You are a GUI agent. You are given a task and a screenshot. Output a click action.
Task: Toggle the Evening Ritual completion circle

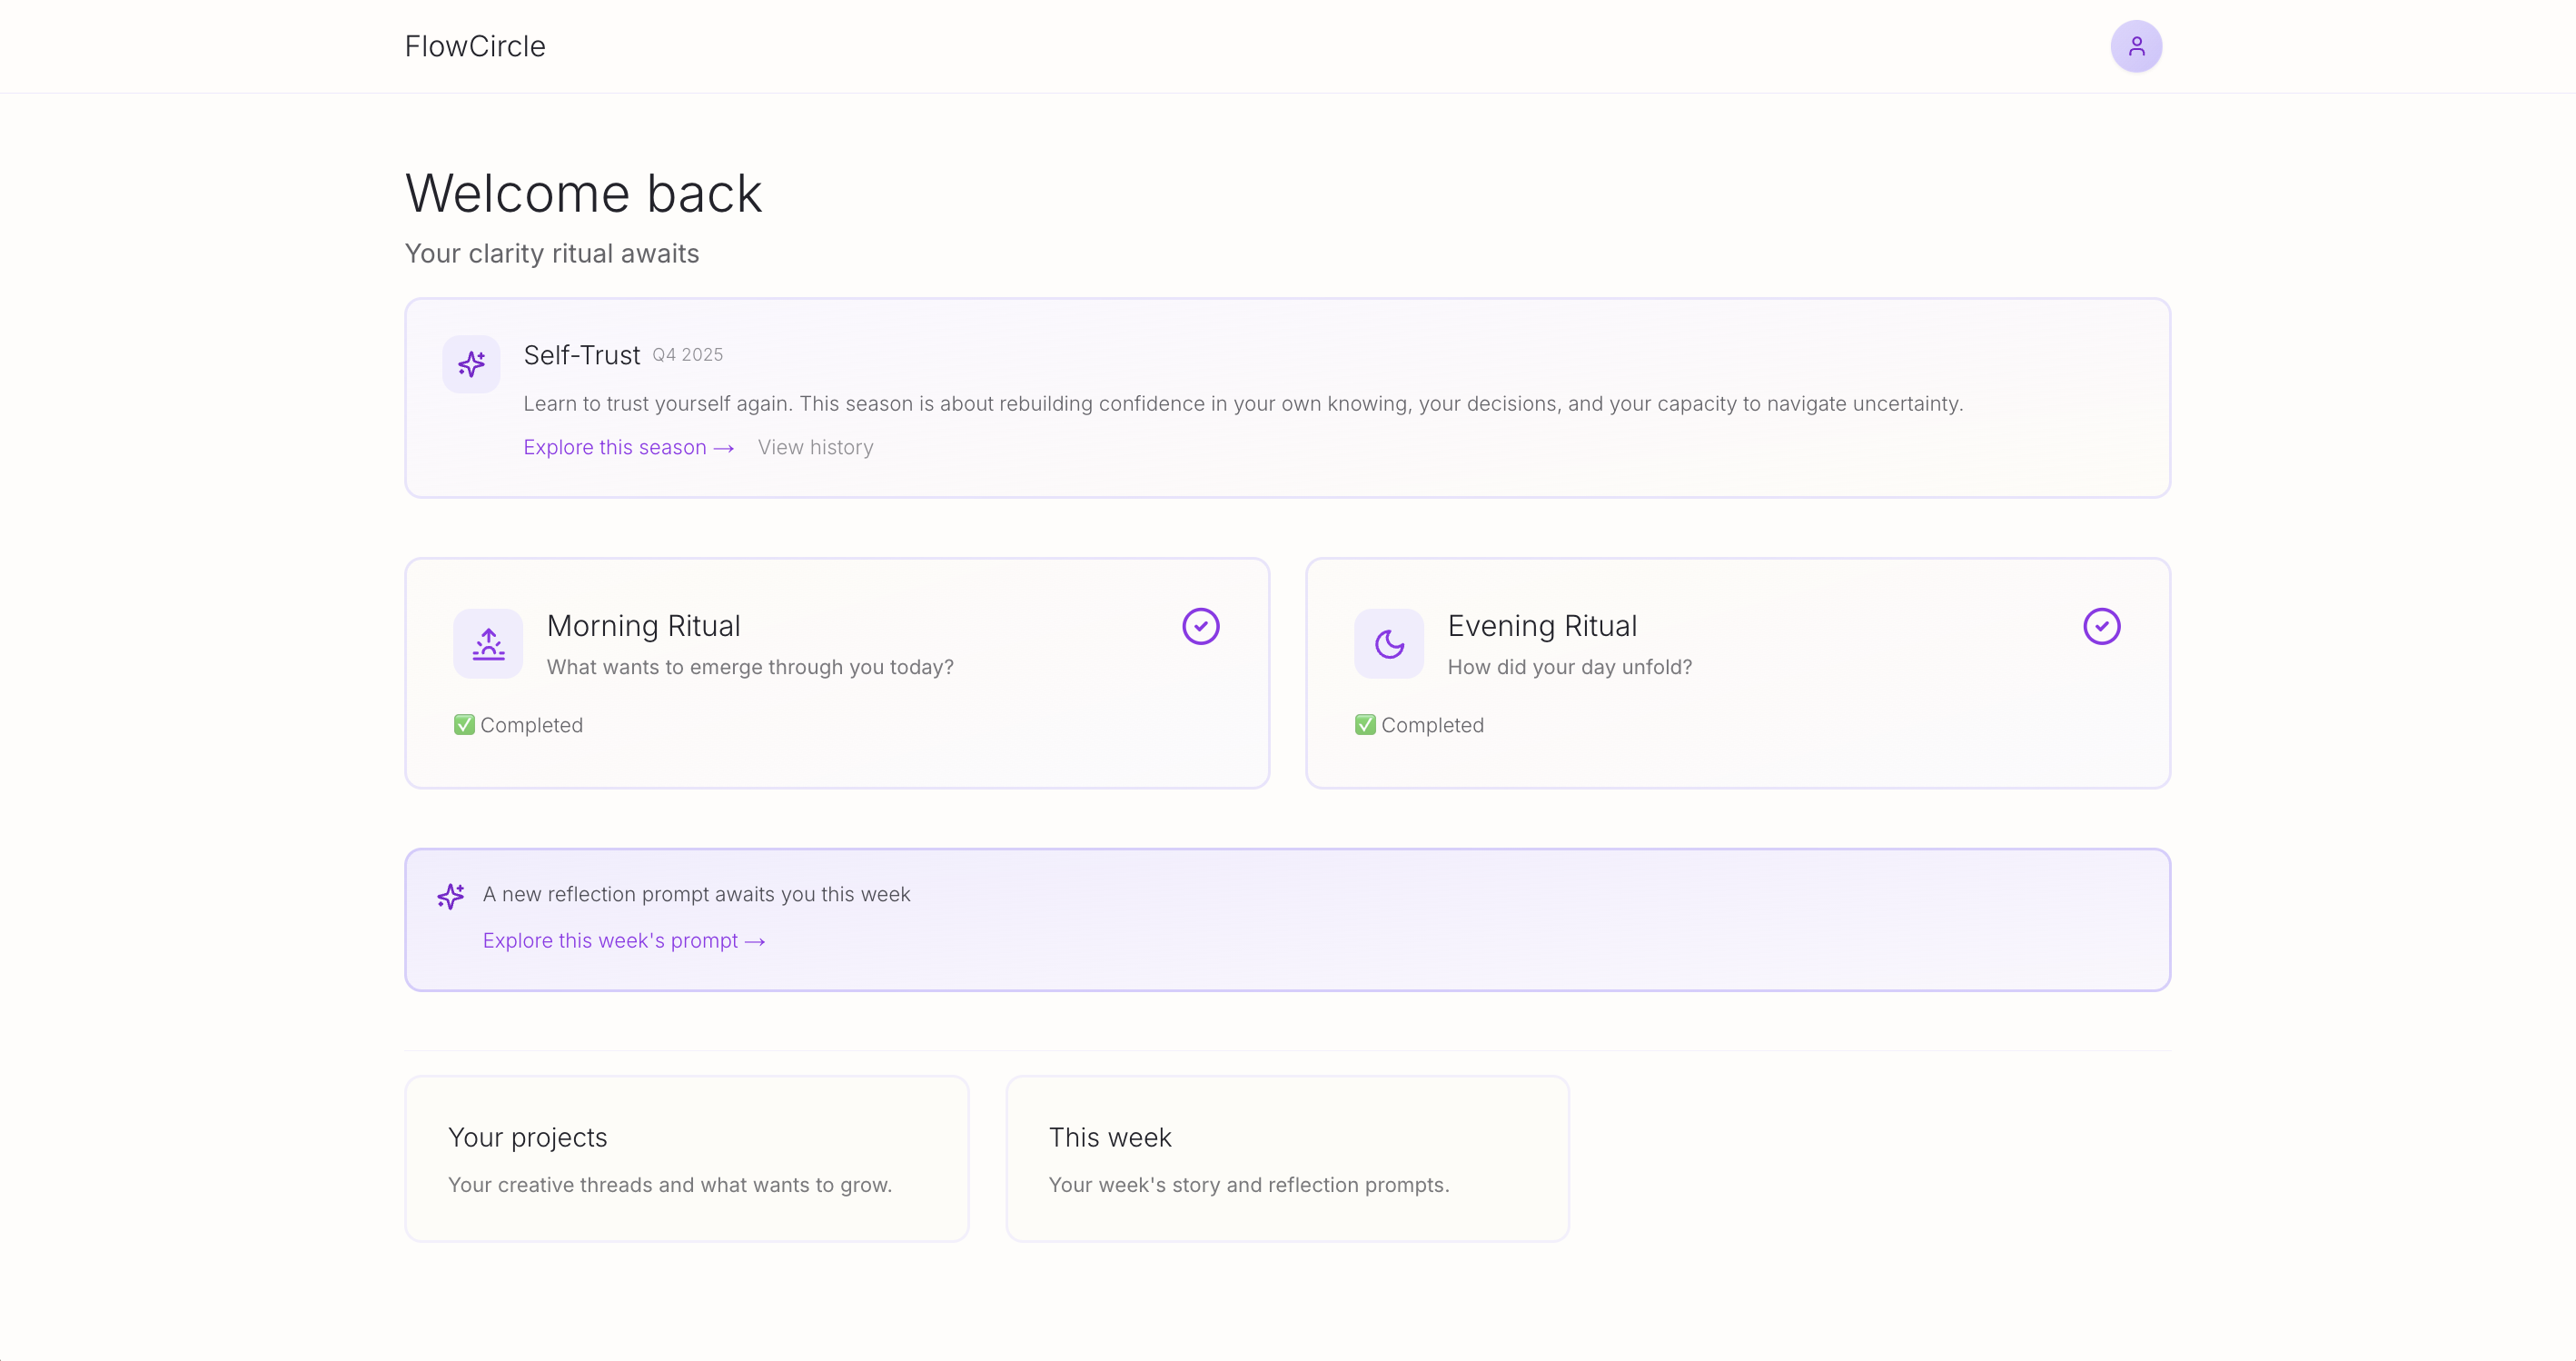pos(2101,626)
